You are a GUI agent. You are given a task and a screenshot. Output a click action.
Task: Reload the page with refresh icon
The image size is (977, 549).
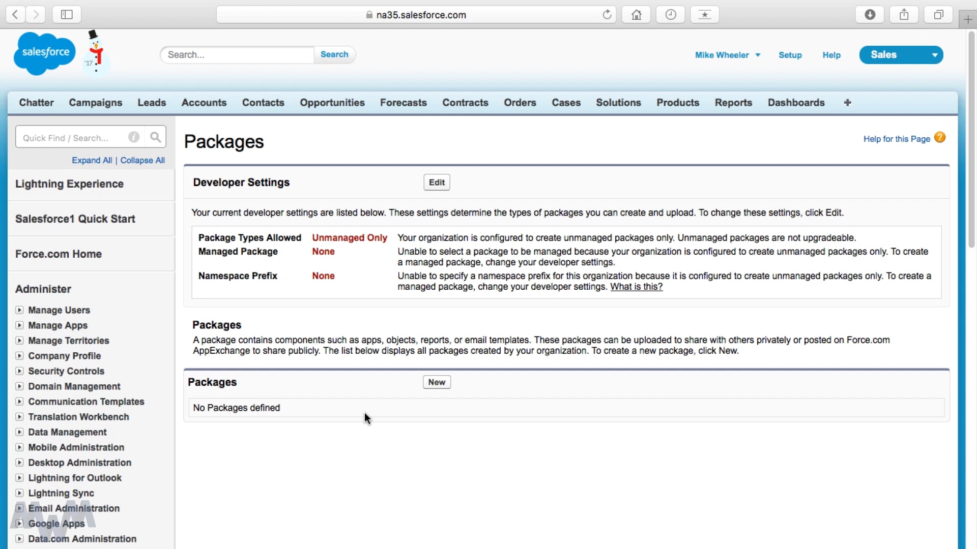tap(607, 15)
